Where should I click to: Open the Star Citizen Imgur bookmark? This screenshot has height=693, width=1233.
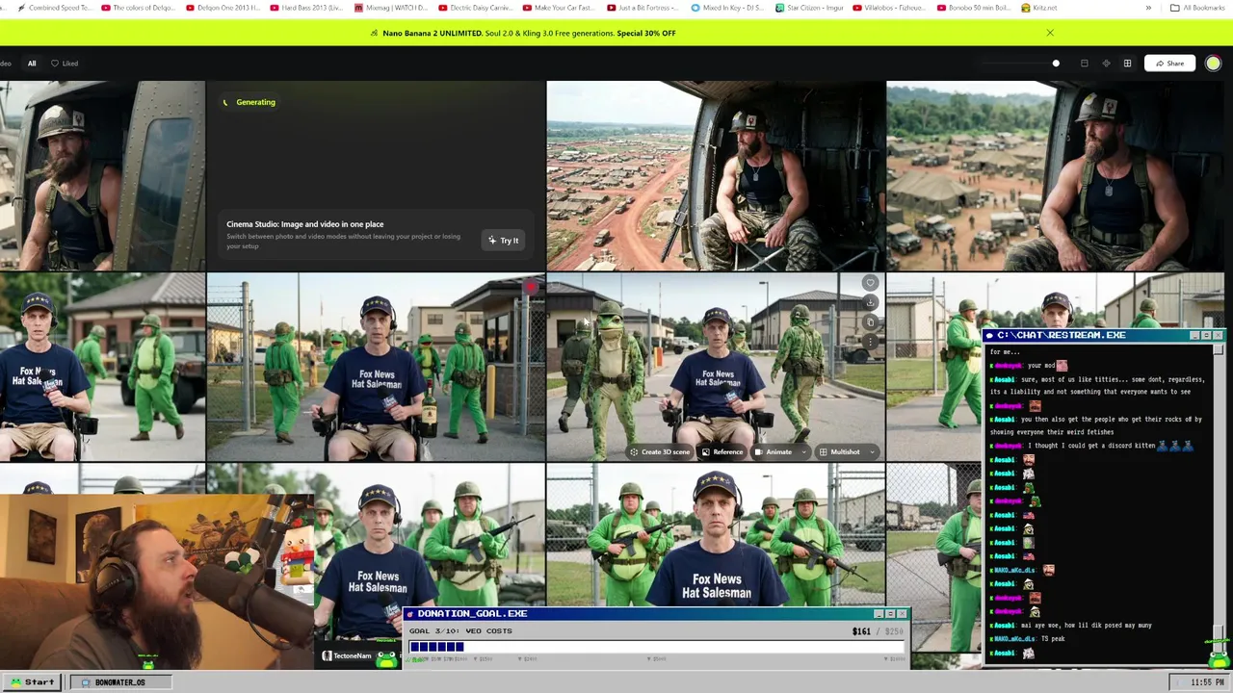812,8
